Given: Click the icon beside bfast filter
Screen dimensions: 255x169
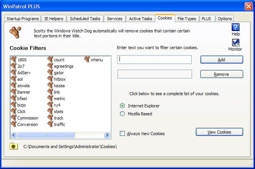Looking at the screenshot, I should coord(14,98).
